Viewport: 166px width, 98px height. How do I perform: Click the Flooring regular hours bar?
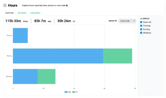(20, 36)
